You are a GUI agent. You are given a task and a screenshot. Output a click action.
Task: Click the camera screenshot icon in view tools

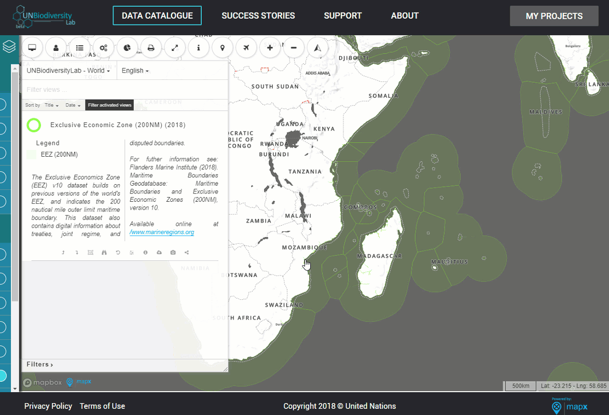(x=173, y=253)
